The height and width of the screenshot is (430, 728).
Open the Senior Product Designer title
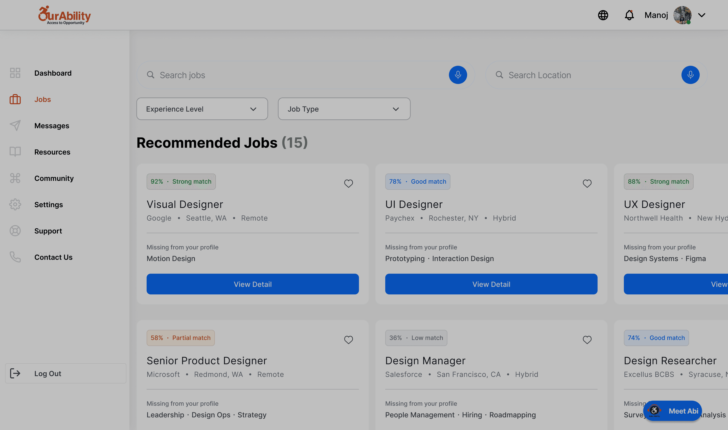tap(207, 361)
